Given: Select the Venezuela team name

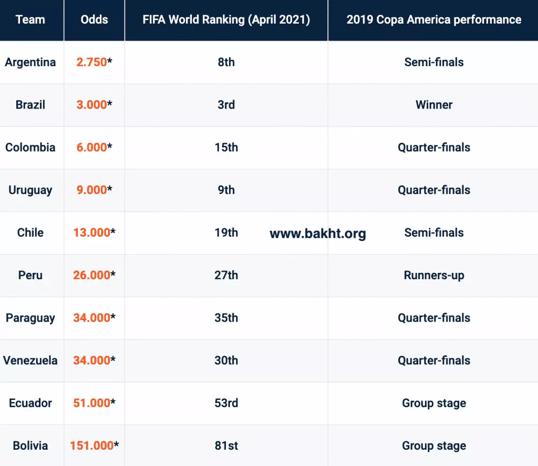Looking at the screenshot, I should tap(30, 361).
